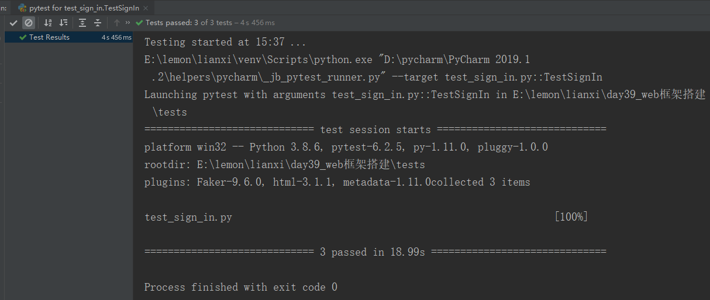The width and height of the screenshot is (710, 300).
Task: Click the 4 s 456 ms duration label
Action: 116,37
